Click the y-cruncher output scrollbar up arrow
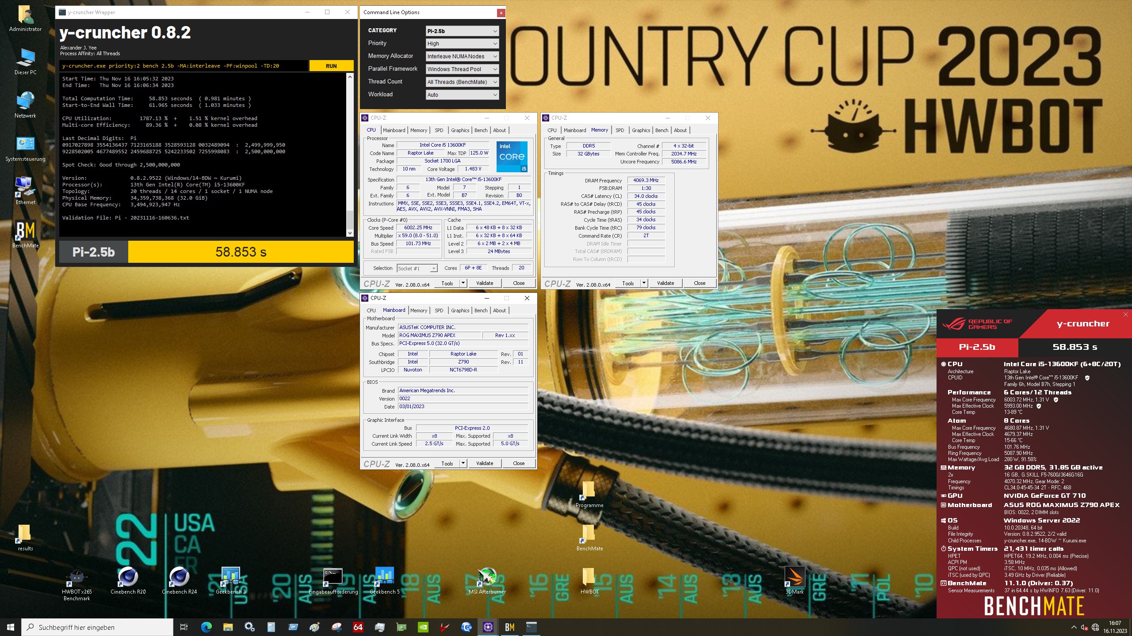This screenshot has width=1132, height=636. tap(350, 77)
